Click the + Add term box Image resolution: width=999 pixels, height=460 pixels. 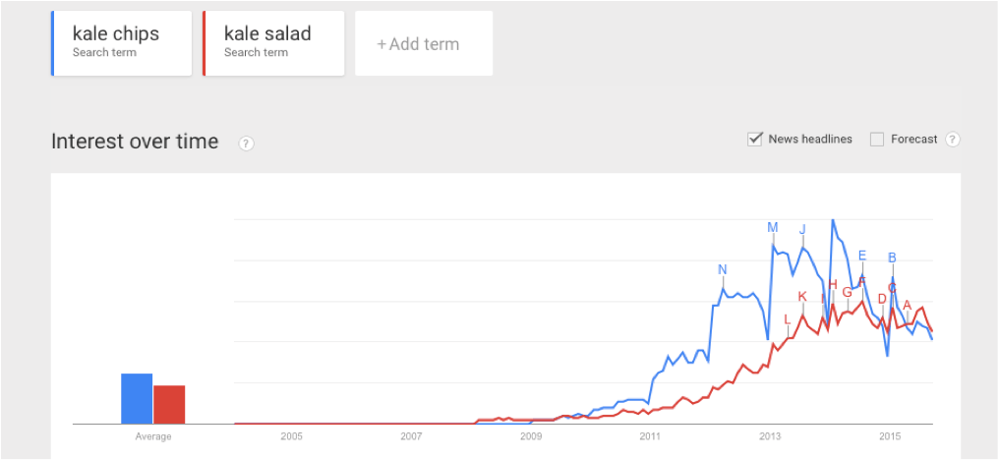tap(424, 44)
